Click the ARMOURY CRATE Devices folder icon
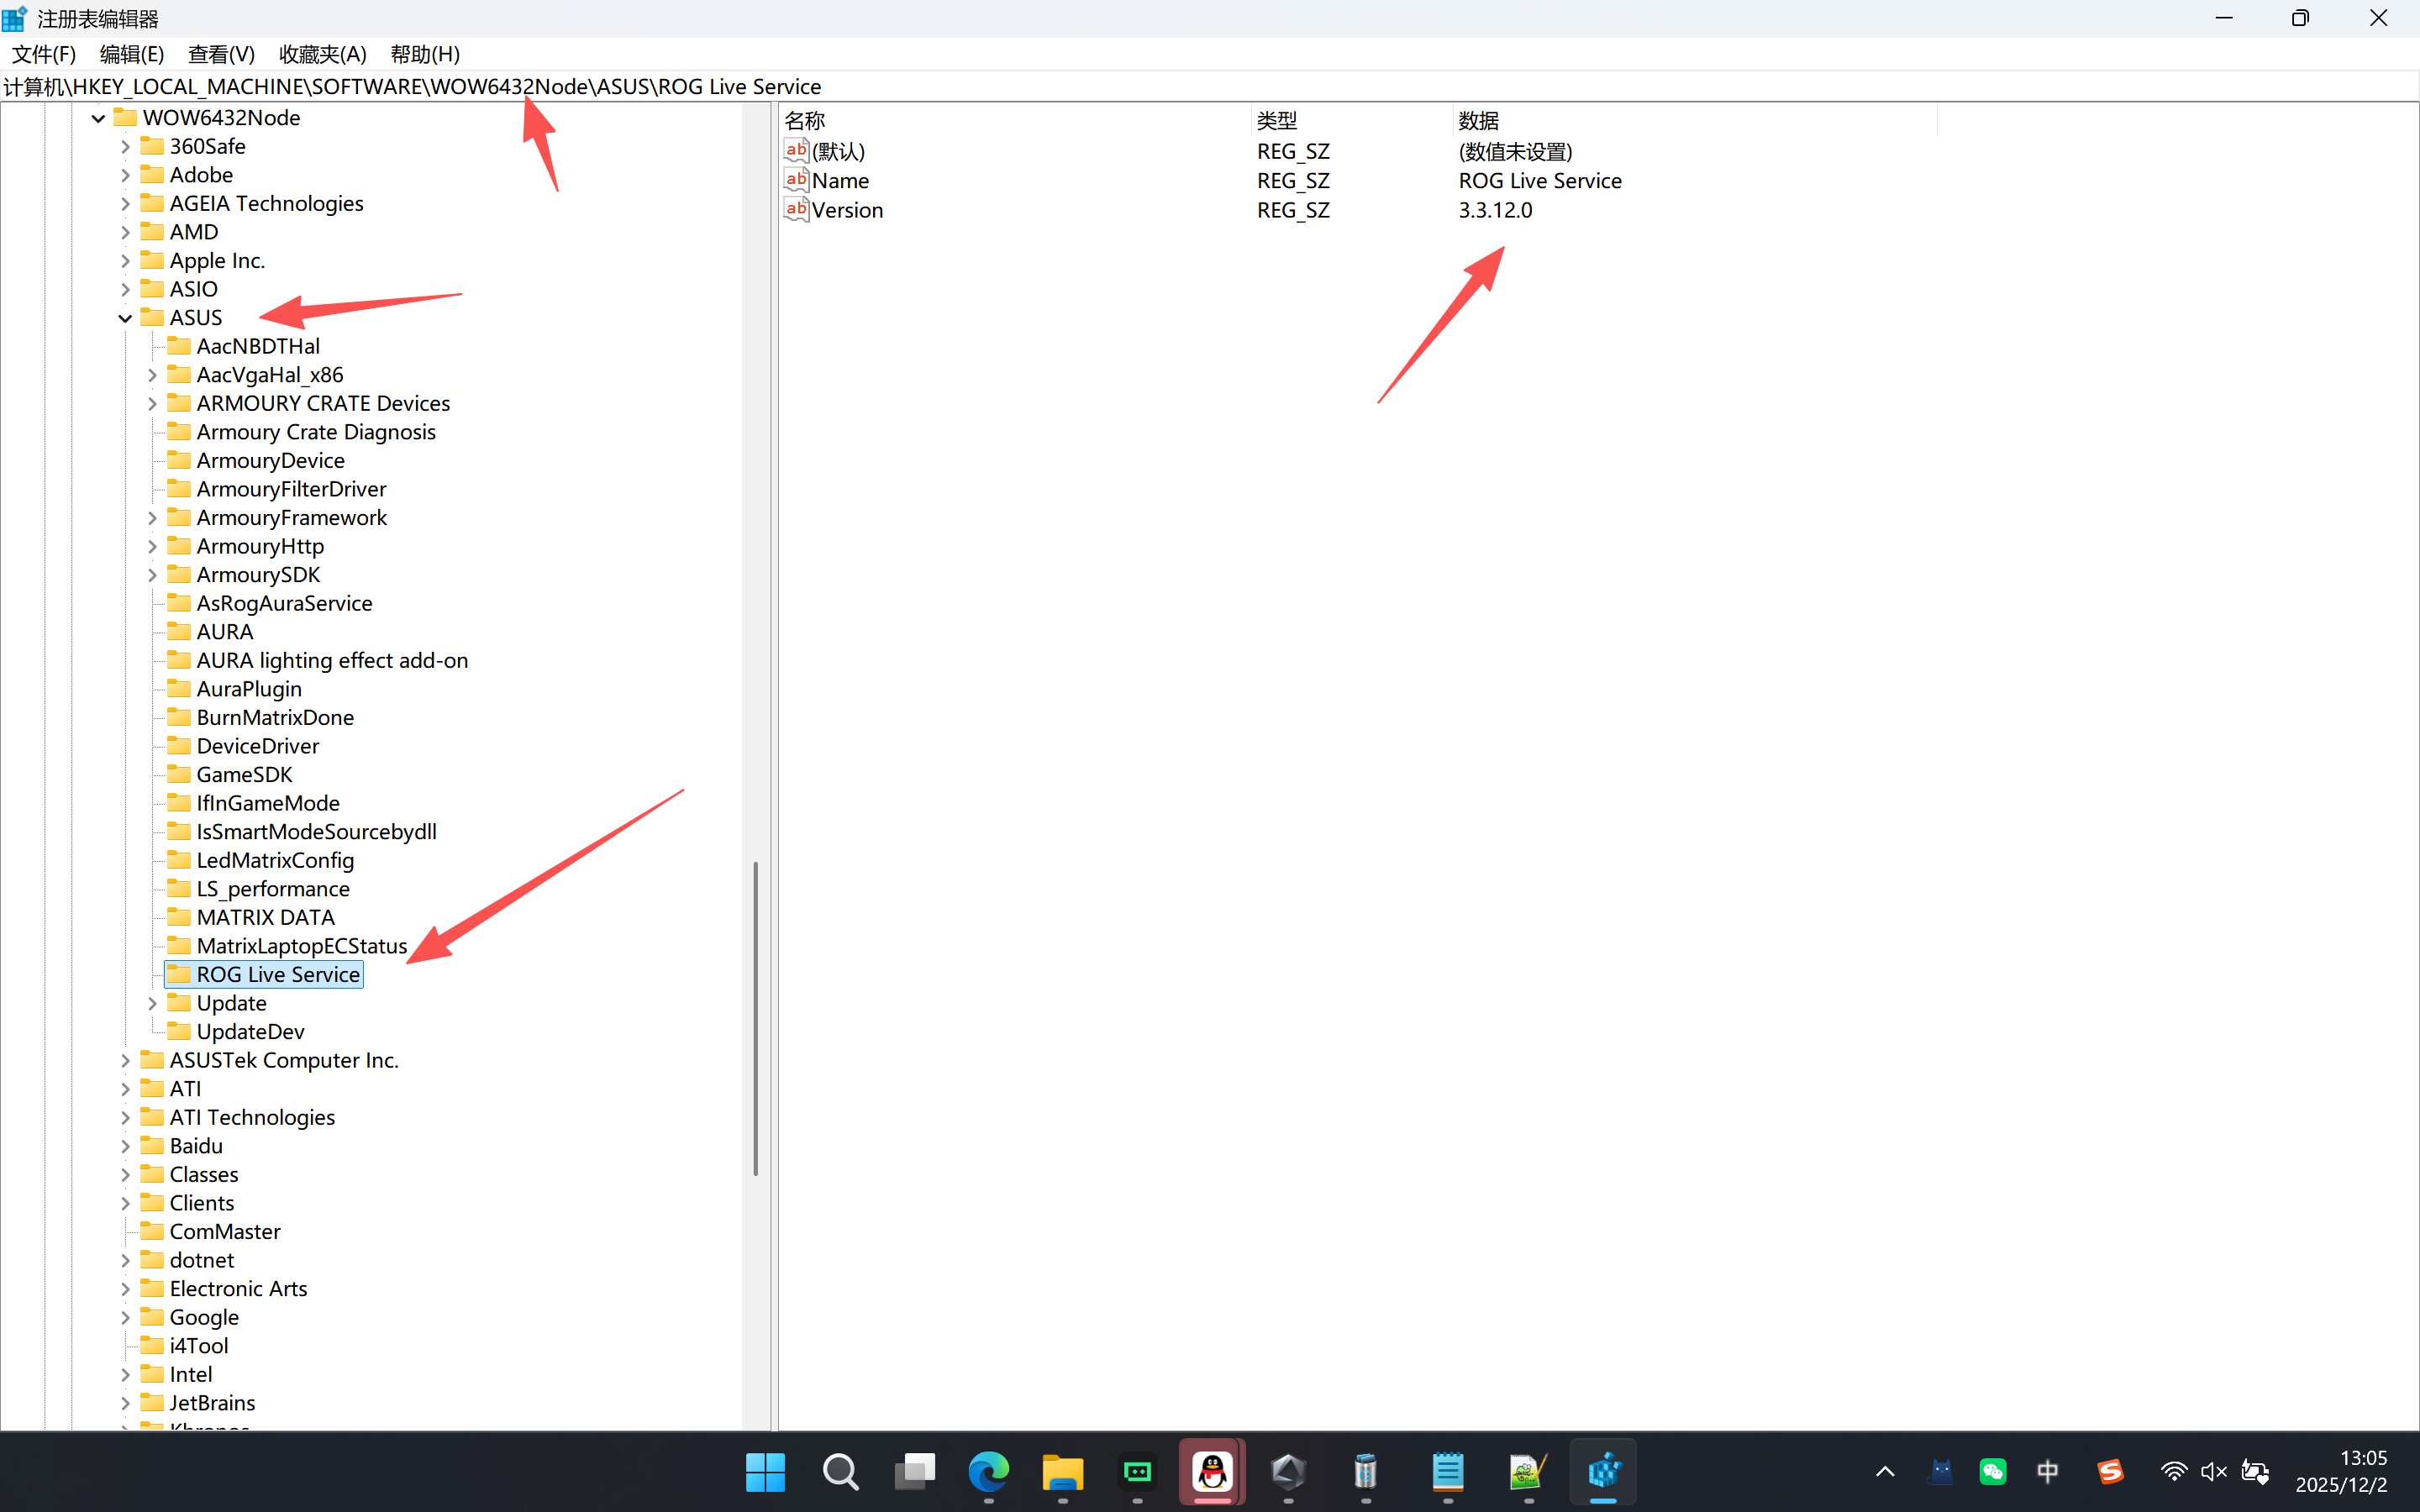Image resolution: width=2420 pixels, height=1512 pixels. click(x=179, y=403)
